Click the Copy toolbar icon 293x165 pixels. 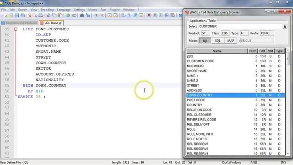coord(54,15)
